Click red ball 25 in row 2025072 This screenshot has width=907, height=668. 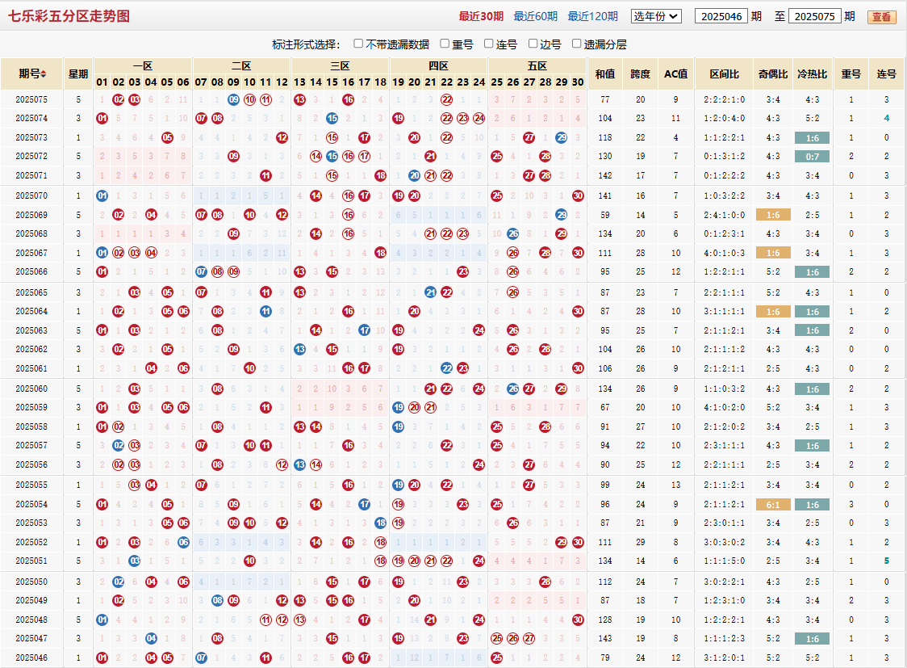(497, 156)
